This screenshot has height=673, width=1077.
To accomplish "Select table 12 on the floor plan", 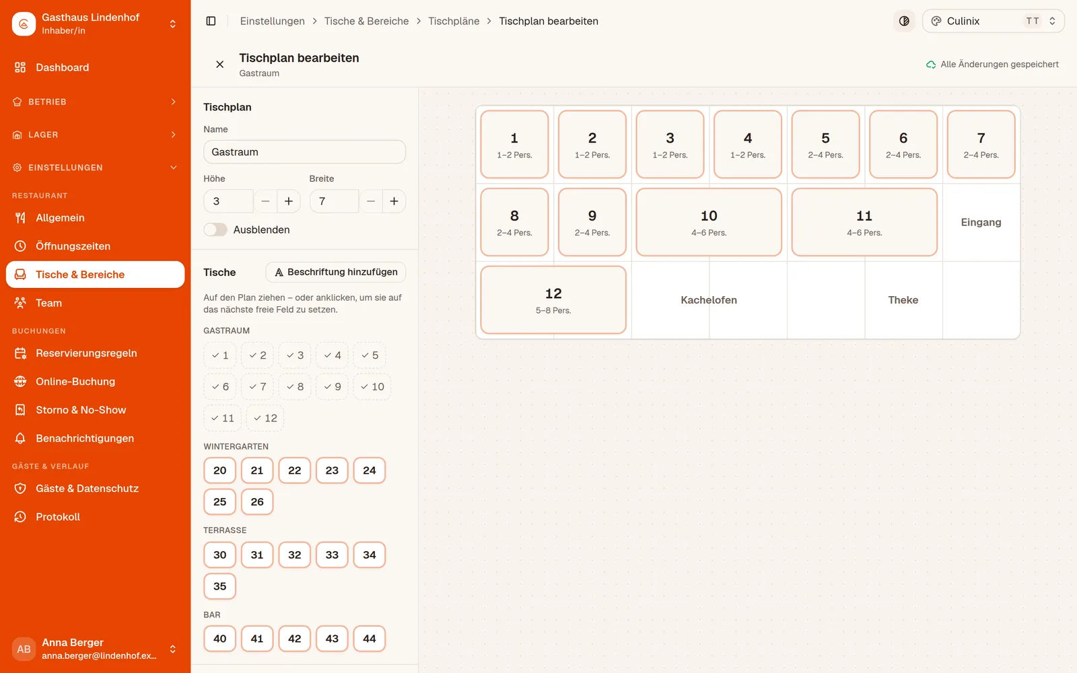I will (553, 300).
